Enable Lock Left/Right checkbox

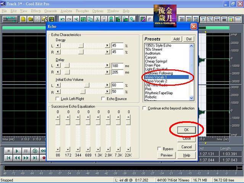[x=58, y=99]
